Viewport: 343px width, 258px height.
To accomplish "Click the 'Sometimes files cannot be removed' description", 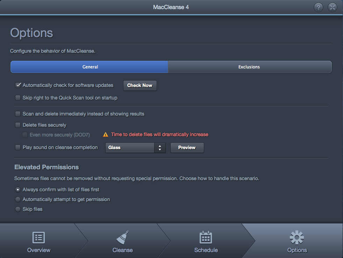I will (137, 178).
